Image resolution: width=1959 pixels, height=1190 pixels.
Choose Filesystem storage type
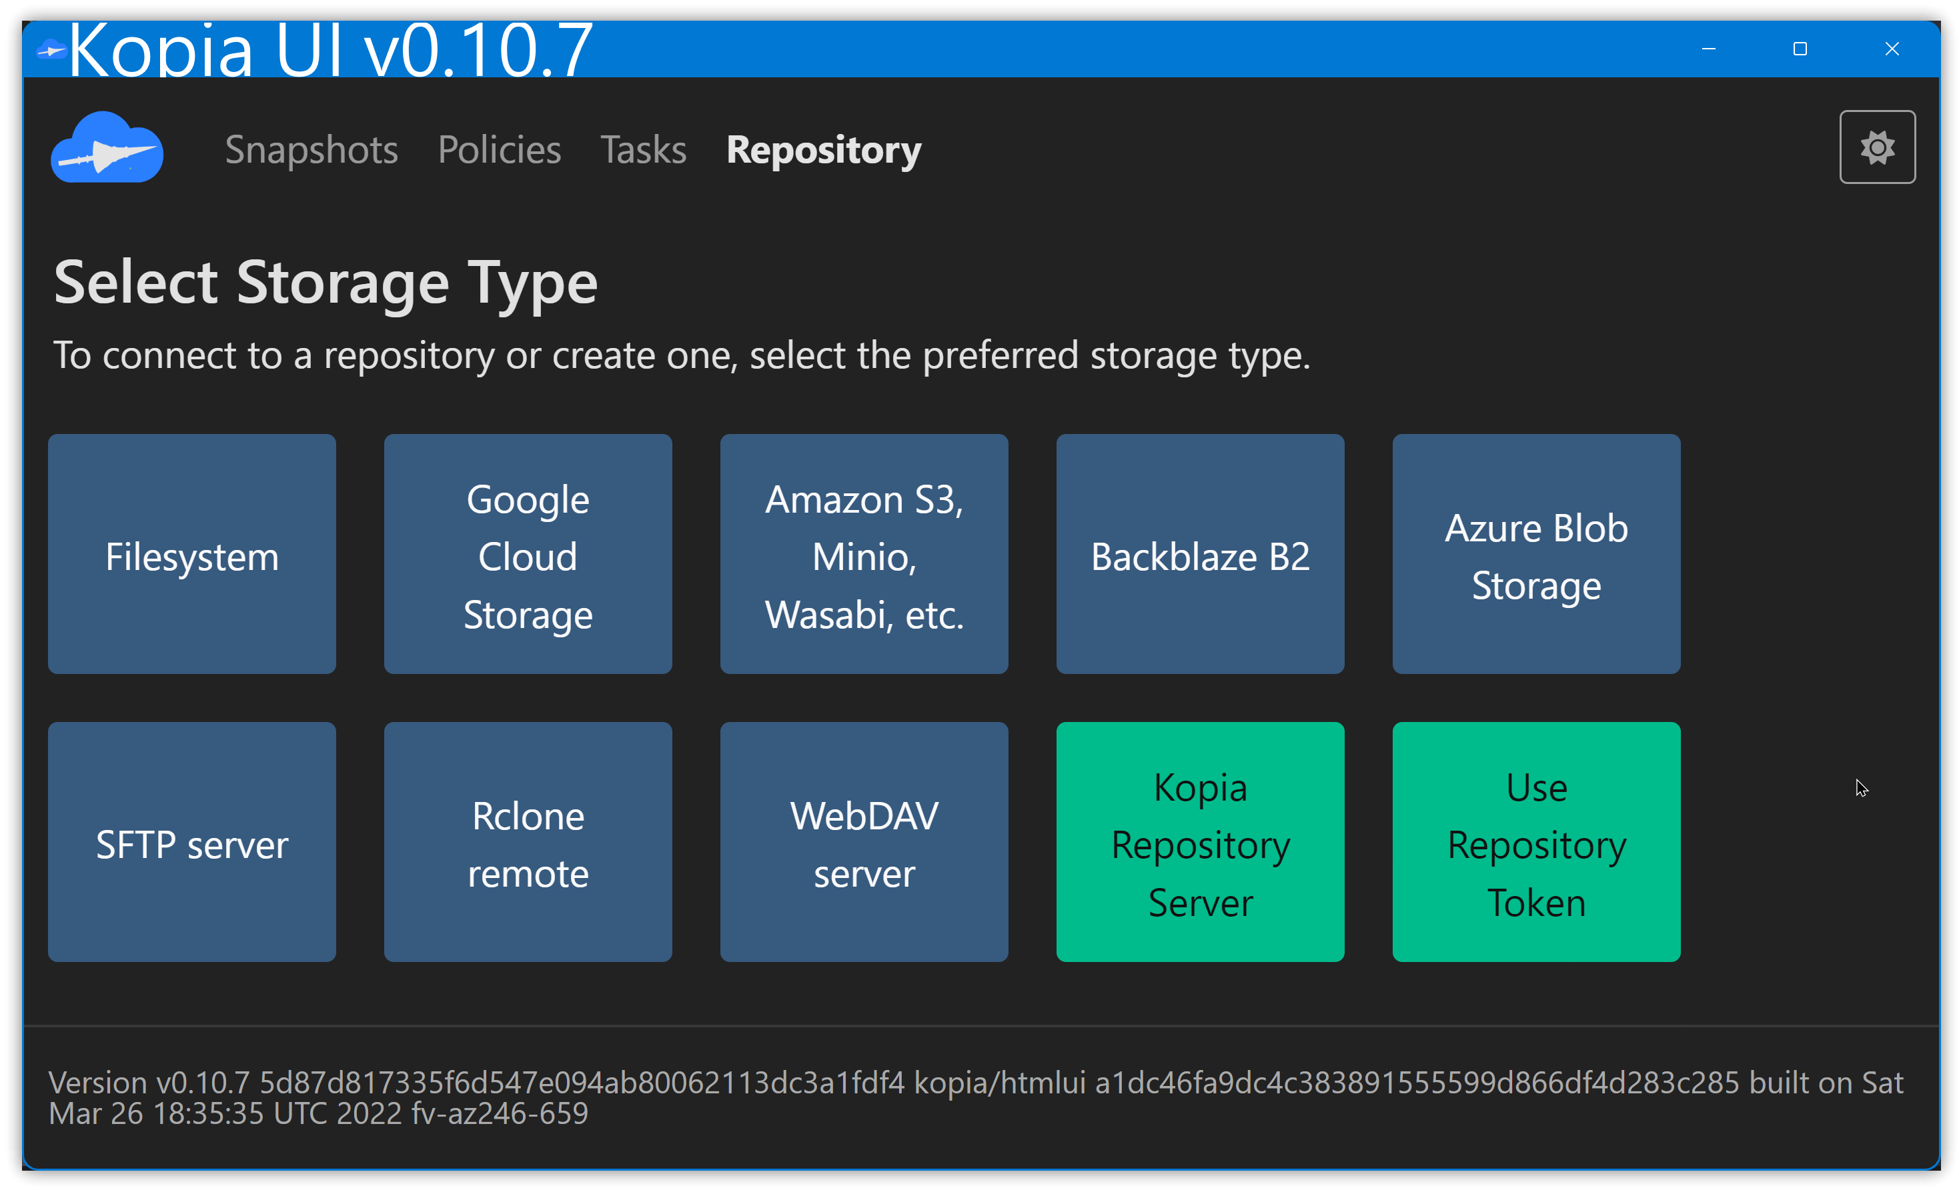tap(191, 554)
